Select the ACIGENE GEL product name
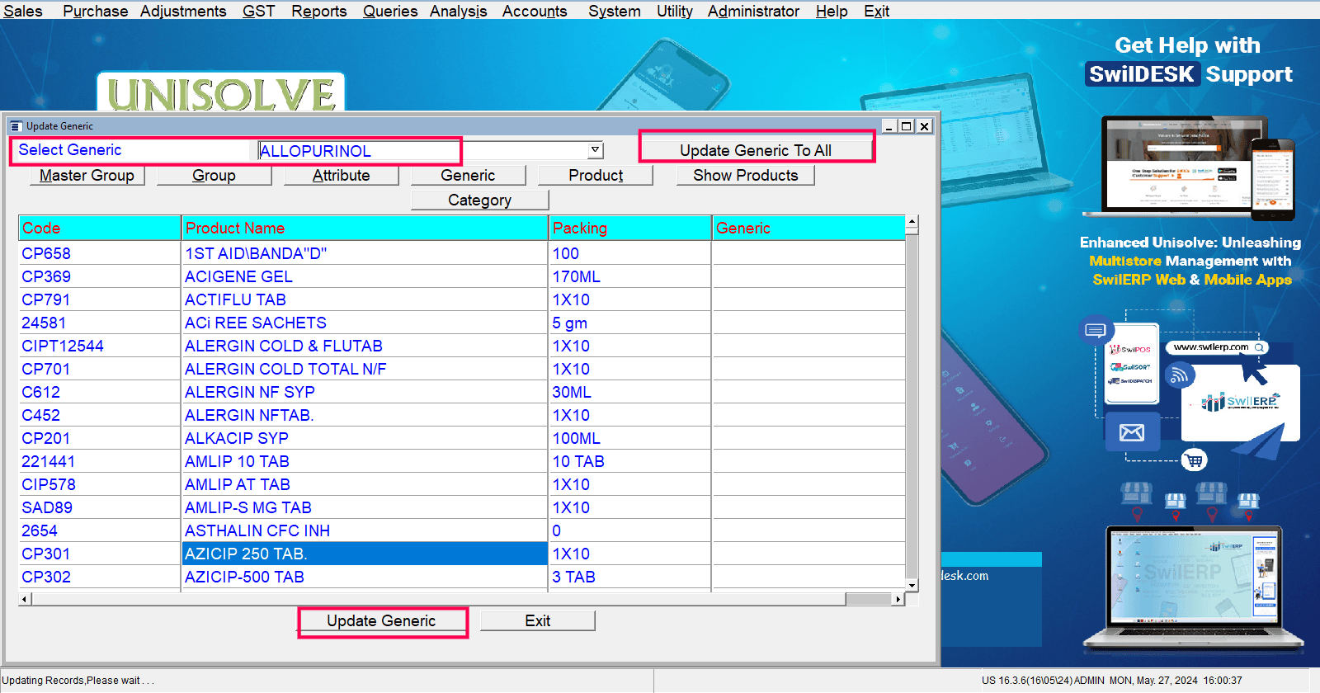Image resolution: width=1320 pixels, height=693 pixels. click(238, 276)
